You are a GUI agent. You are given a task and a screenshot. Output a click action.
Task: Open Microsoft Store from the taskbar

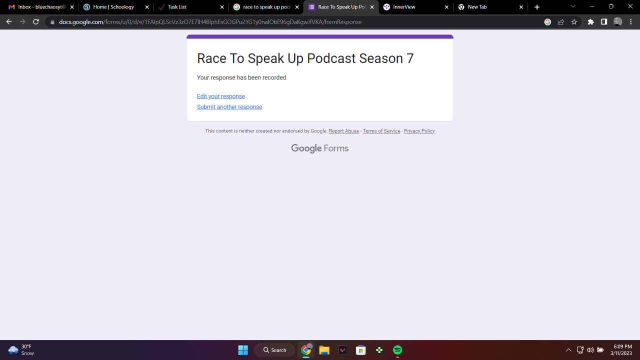point(361,350)
